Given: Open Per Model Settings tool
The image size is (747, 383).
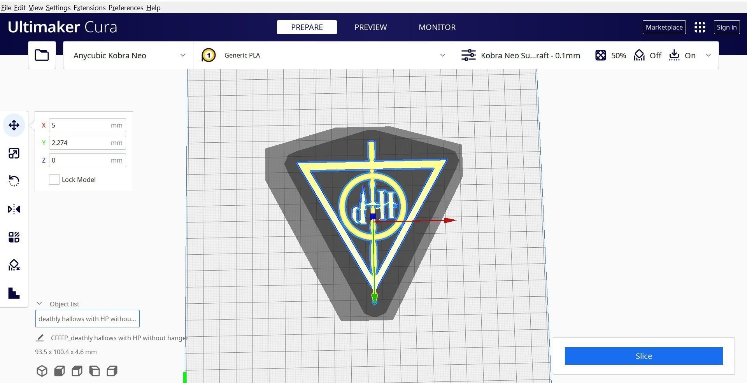Looking at the screenshot, I should 14,237.
